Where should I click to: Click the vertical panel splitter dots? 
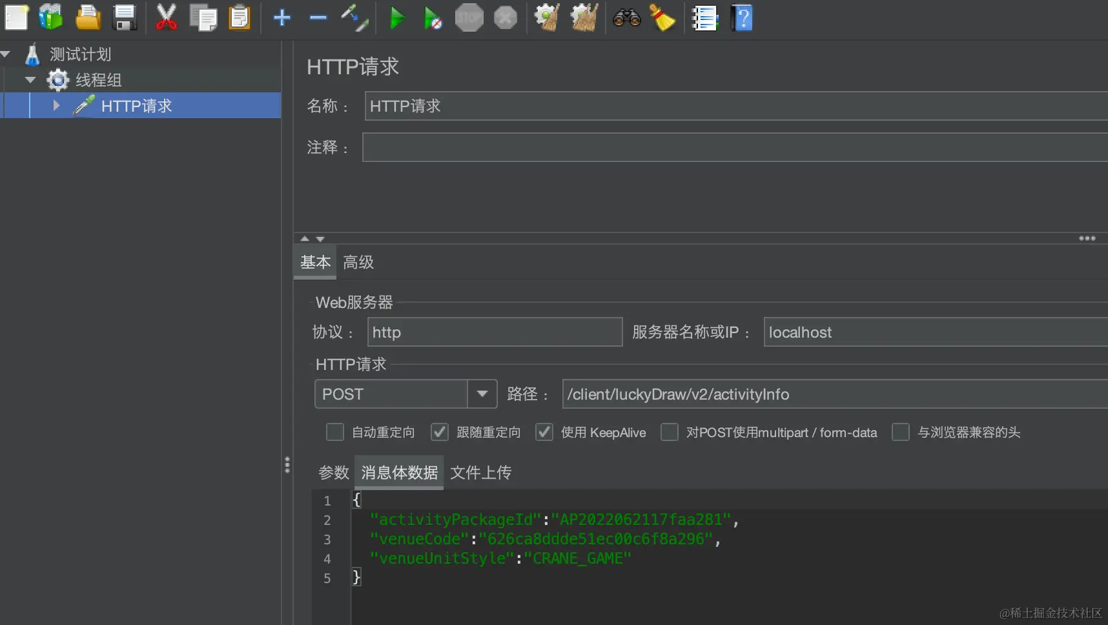click(x=287, y=465)
